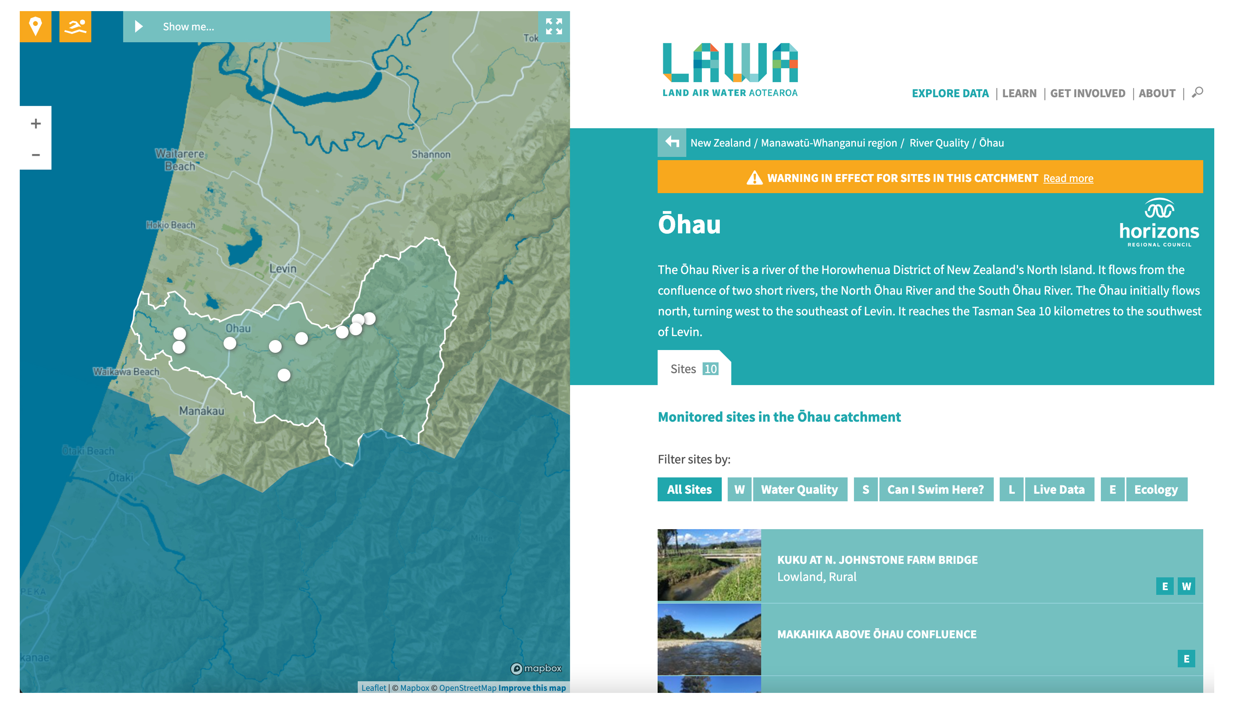Follow the New Zealand breadcrumb link
1234x704 pixels.
[721, 143]
